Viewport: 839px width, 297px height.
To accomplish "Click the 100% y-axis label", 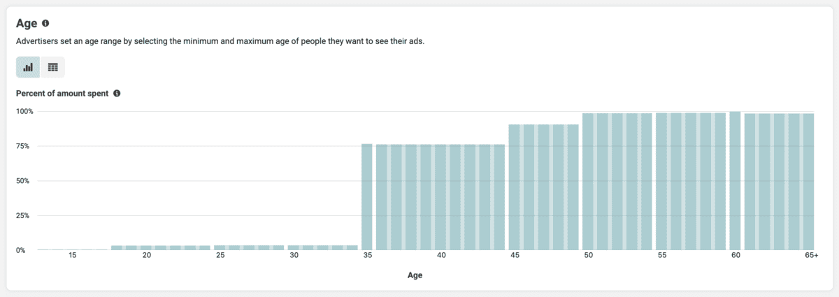I will (25, 111).
